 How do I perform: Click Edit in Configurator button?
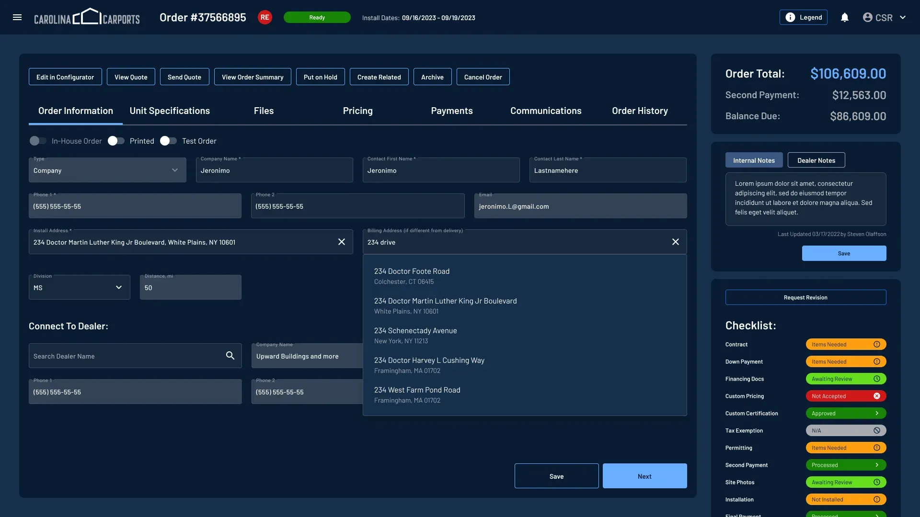click(x=65, y=77)
